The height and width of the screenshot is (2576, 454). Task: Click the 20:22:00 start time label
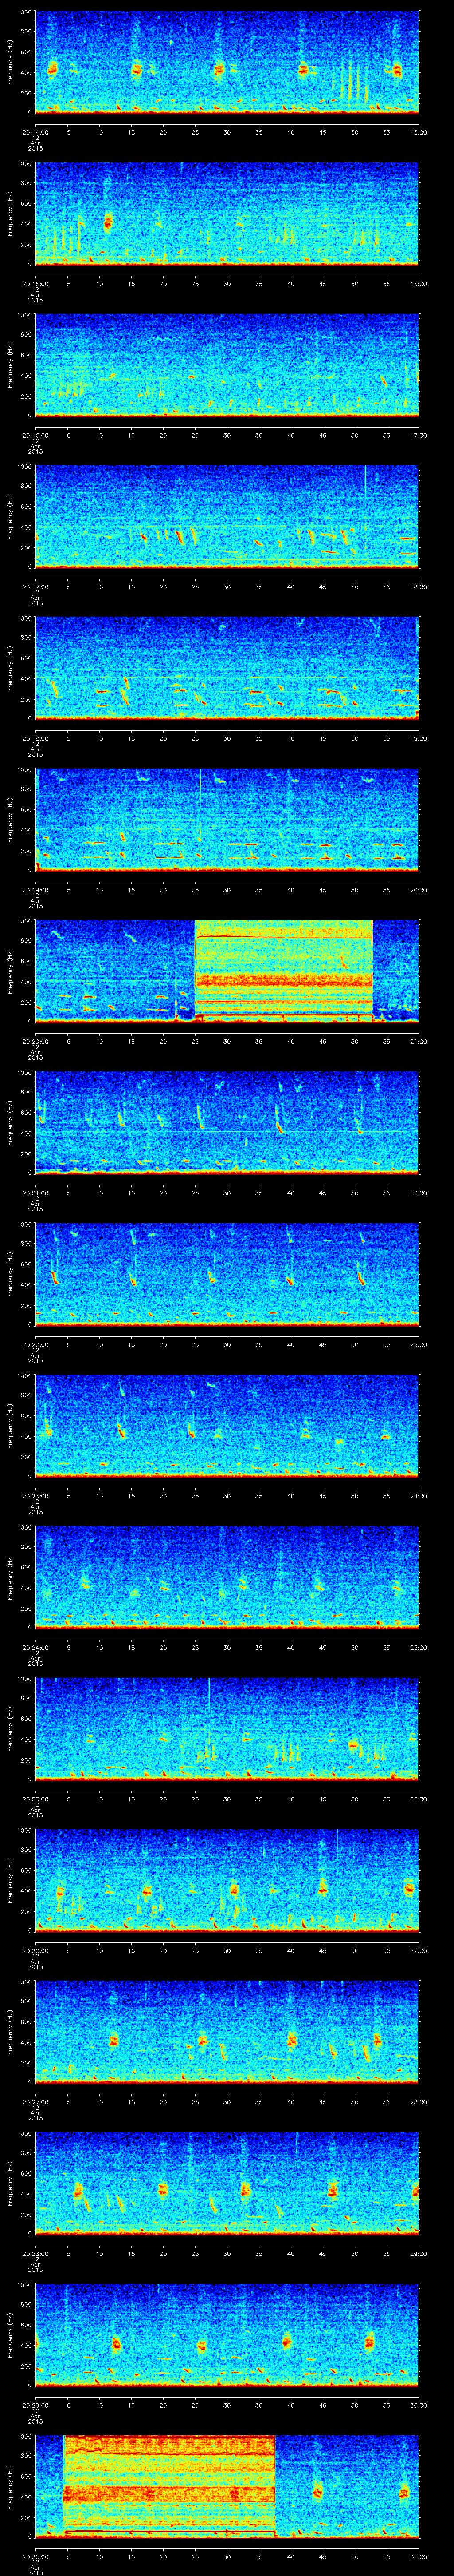tap(35, 1343)
